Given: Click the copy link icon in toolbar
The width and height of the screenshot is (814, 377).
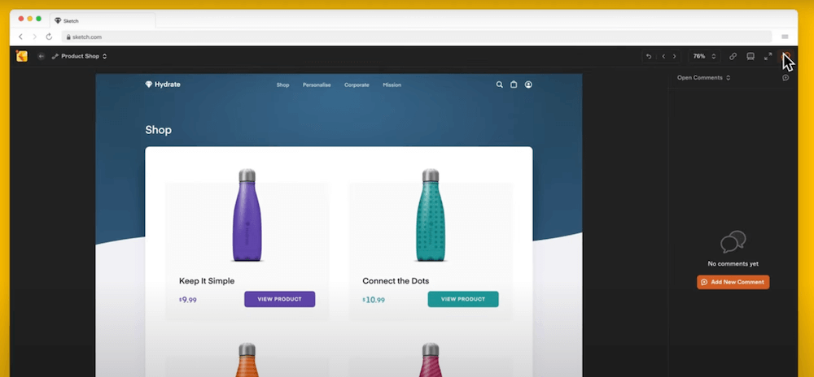Looking at the screenshot, I should pyautogui.click(x=733, y=56).
